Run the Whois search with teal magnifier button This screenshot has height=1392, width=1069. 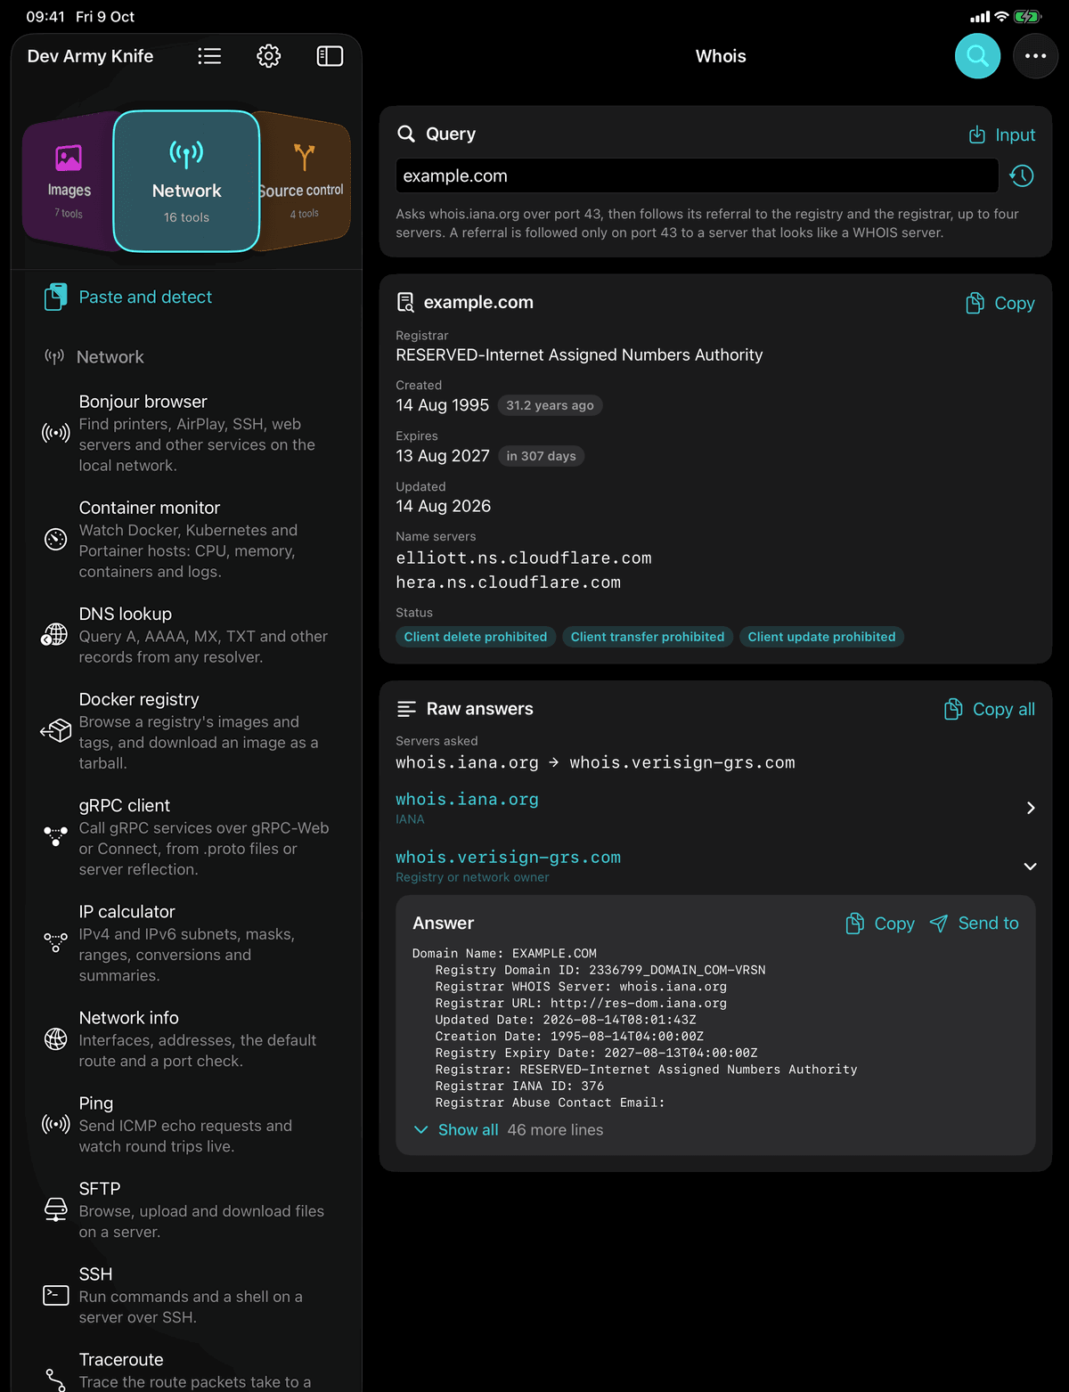click(977, 56)
